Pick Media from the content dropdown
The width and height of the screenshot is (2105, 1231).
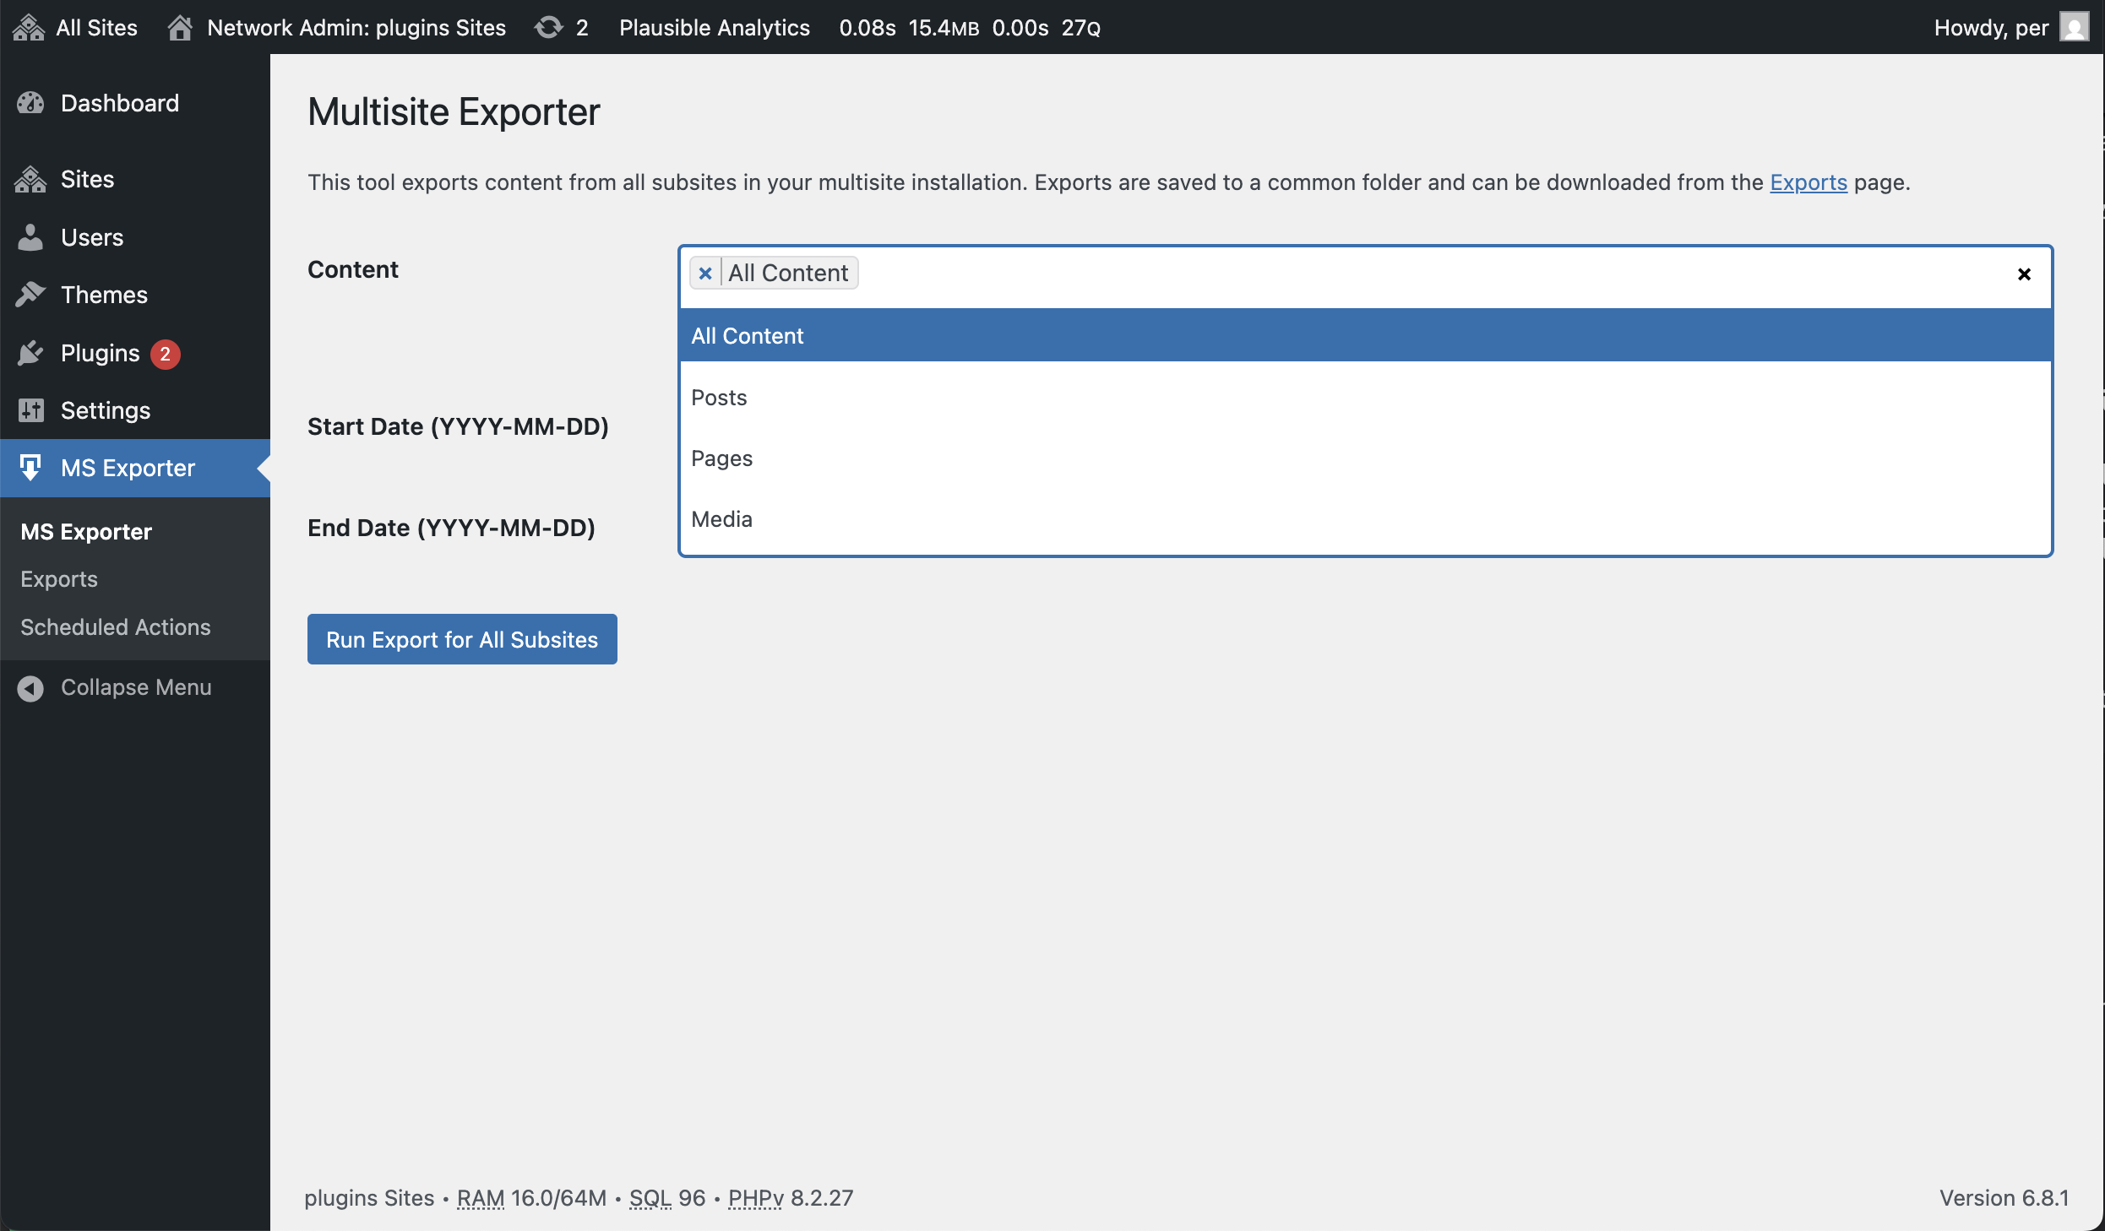[x=721, y=519]
